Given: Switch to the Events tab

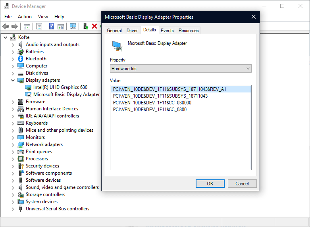Looking at the screenshot, I should tap(167, 31).
